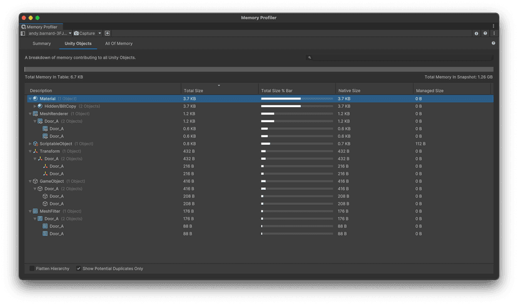The width and height of the screenshot is (518, 305).
Task: Click the MeshRenderer type icon
Action: click(x=35, y=114)
